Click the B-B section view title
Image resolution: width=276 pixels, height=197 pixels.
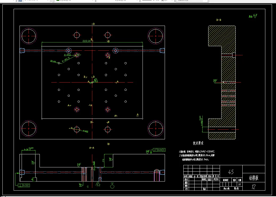(x=219, y=20)
